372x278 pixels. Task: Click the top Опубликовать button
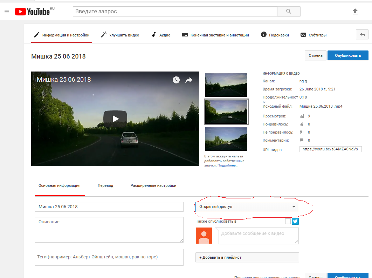347,55
